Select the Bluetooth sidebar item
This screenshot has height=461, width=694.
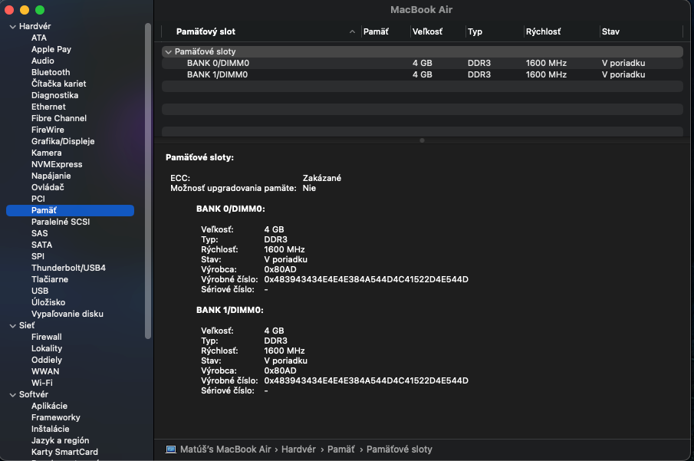pos(51,72)
